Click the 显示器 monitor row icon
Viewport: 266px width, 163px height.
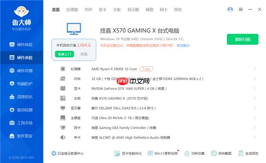(x=63, y=108)
